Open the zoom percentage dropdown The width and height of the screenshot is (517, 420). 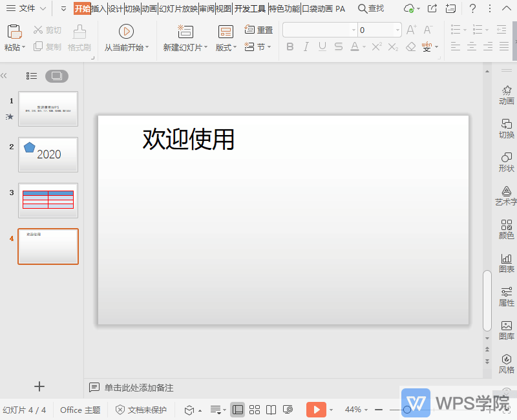point(355,409)
